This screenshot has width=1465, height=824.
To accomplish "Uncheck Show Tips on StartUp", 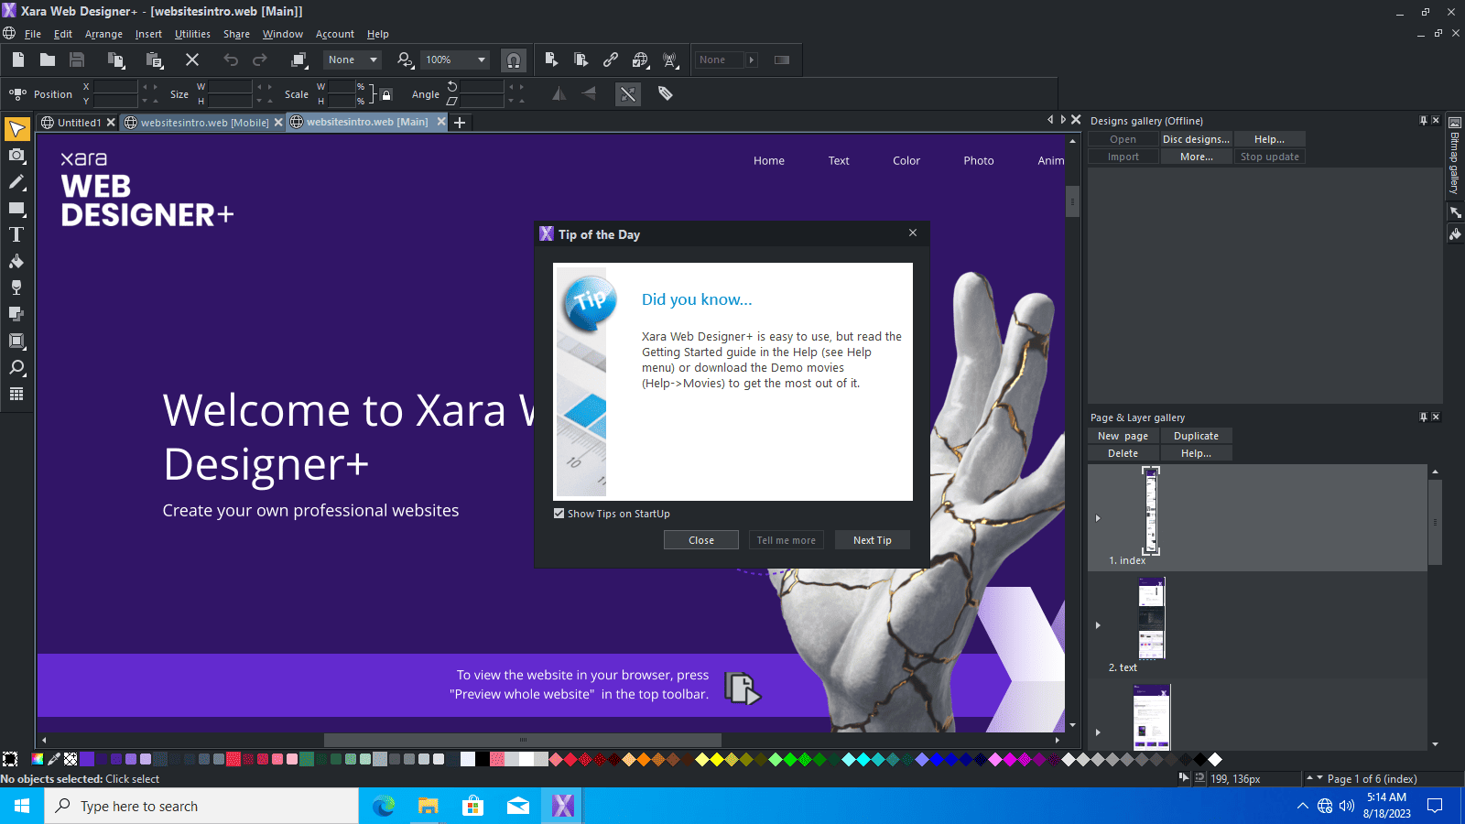I will 559,514.
